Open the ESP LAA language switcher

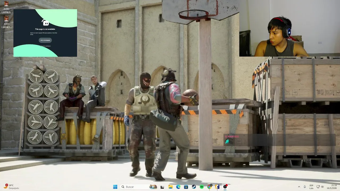click(x=311, y=187)
